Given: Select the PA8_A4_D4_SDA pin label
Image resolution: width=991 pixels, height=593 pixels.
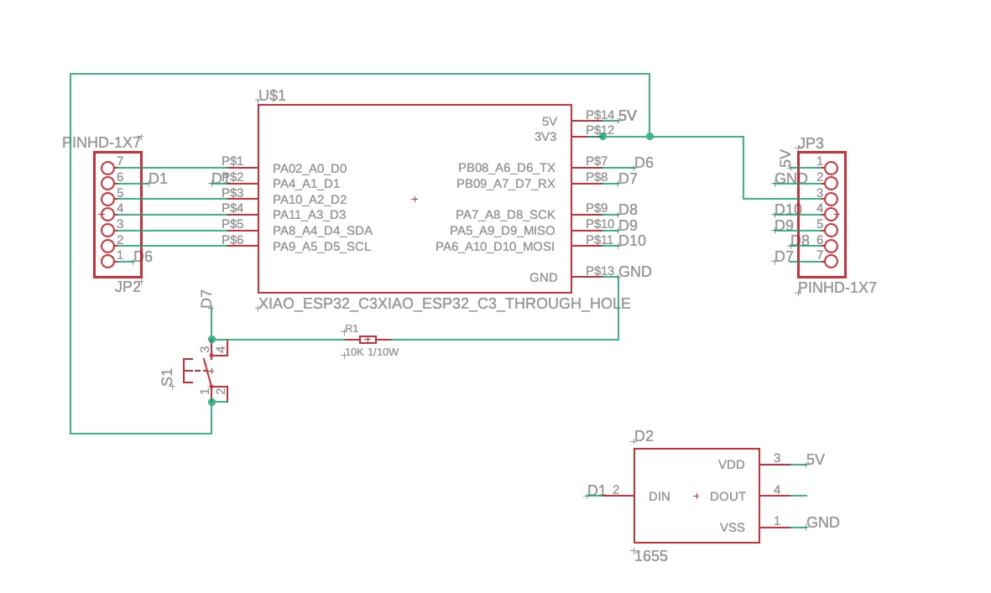Looking at the screenshot, I should tap(322, 231).
